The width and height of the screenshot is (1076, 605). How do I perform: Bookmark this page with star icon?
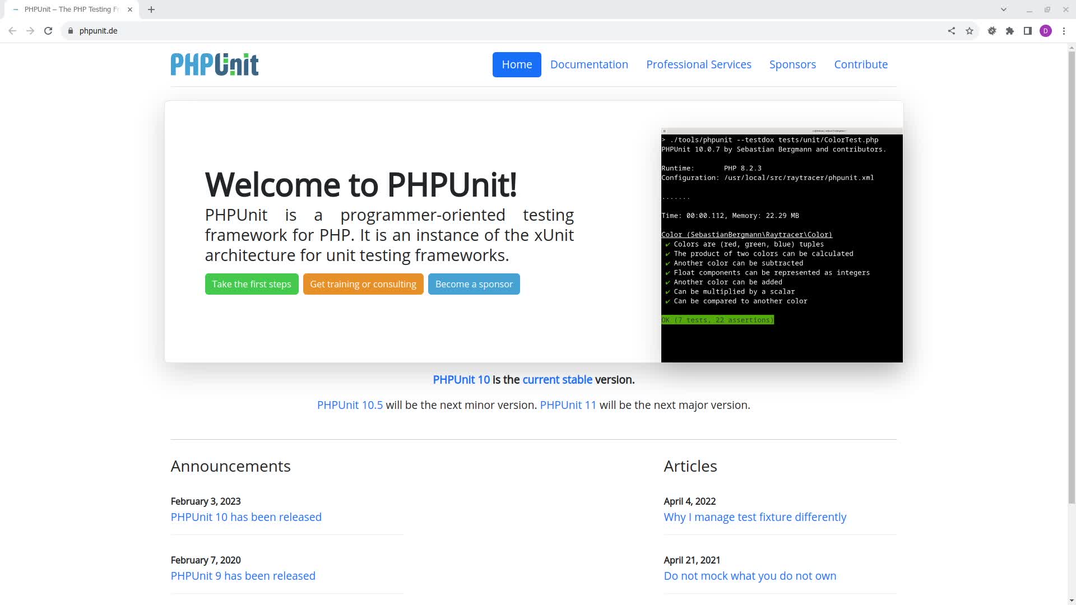pos(970,31)
